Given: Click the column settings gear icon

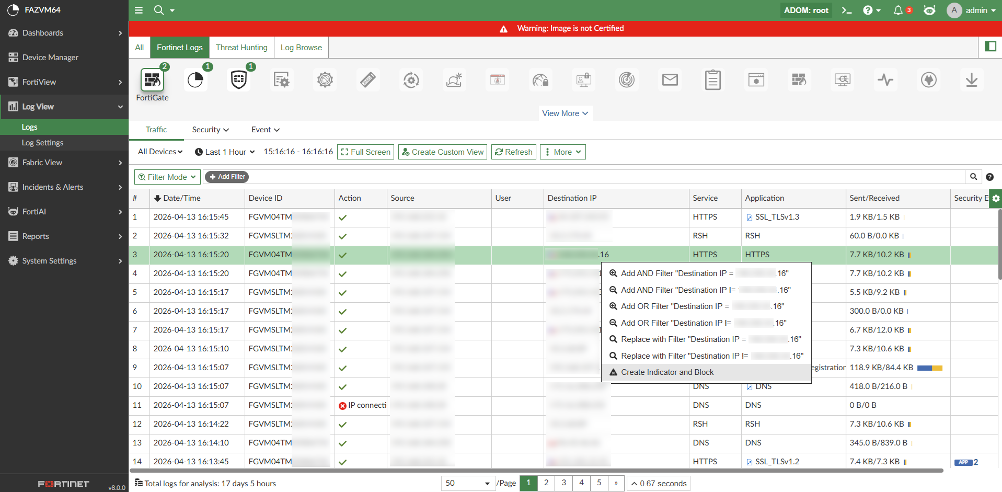Looking at the screenshot, I should (996, 198).
